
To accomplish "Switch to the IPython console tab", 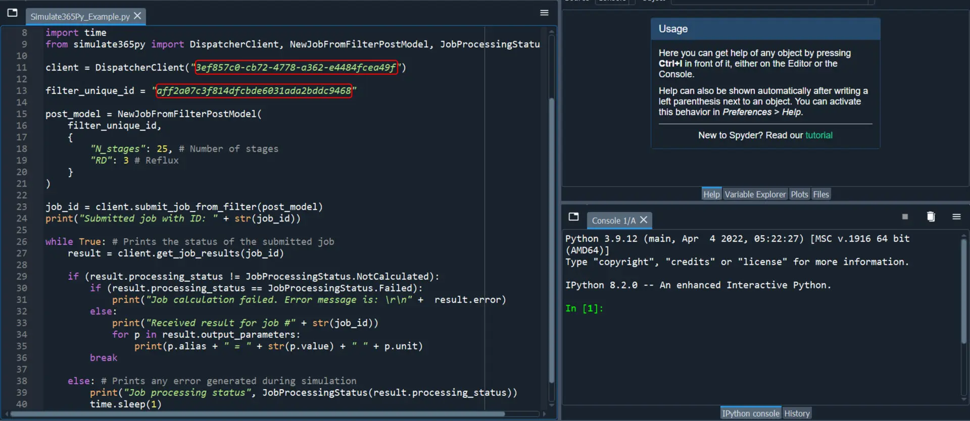I will tap(751, 413).
